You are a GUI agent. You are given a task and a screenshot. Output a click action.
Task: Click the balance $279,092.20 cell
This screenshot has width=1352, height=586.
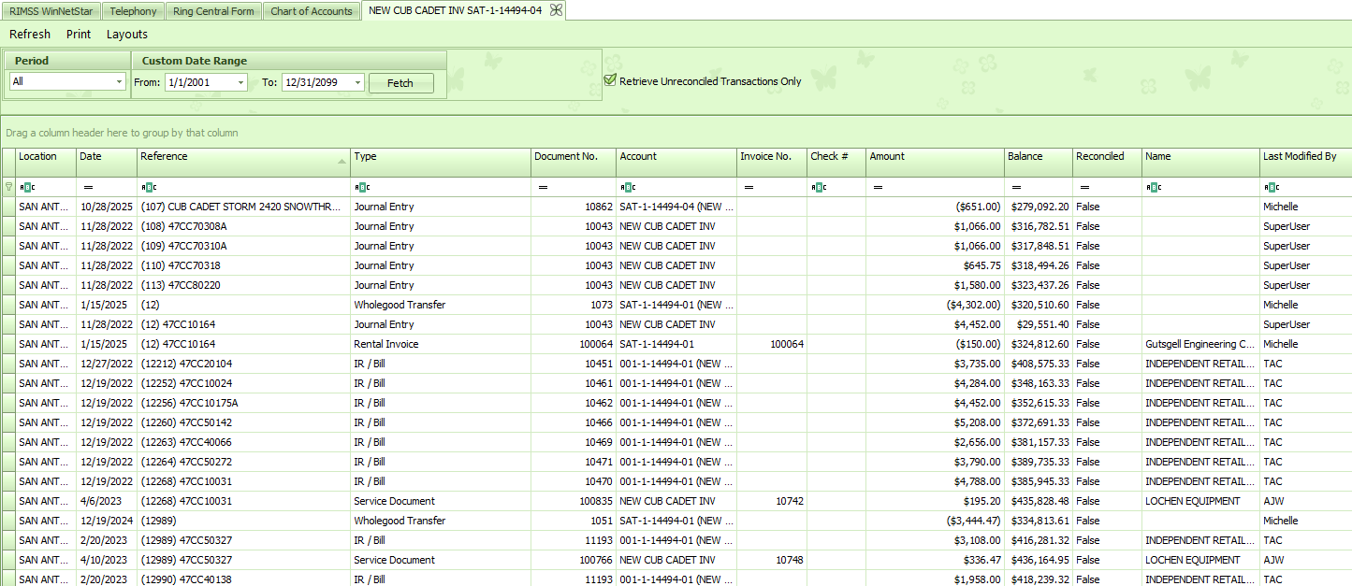(1039, 207)
